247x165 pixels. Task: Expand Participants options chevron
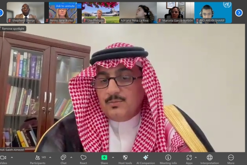(50, 157)
